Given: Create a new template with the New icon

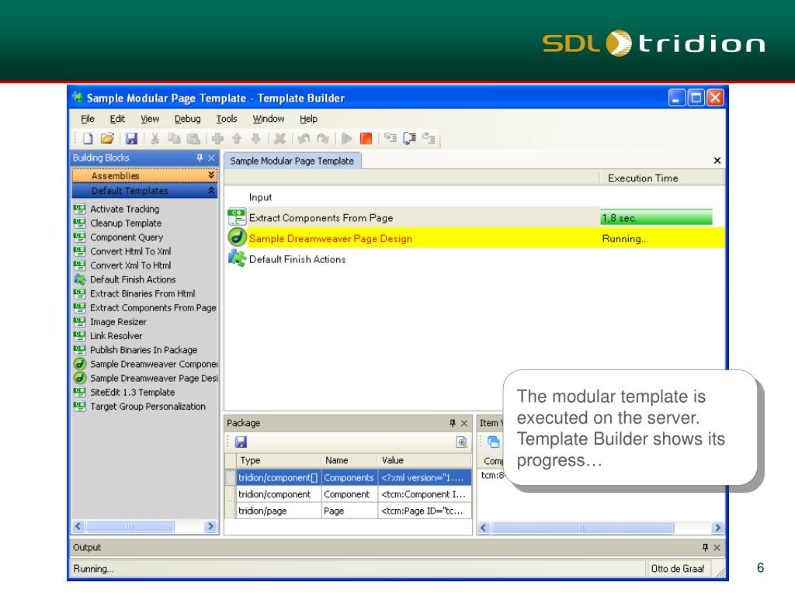Looking at the screenshot, I should pos(88,138).
